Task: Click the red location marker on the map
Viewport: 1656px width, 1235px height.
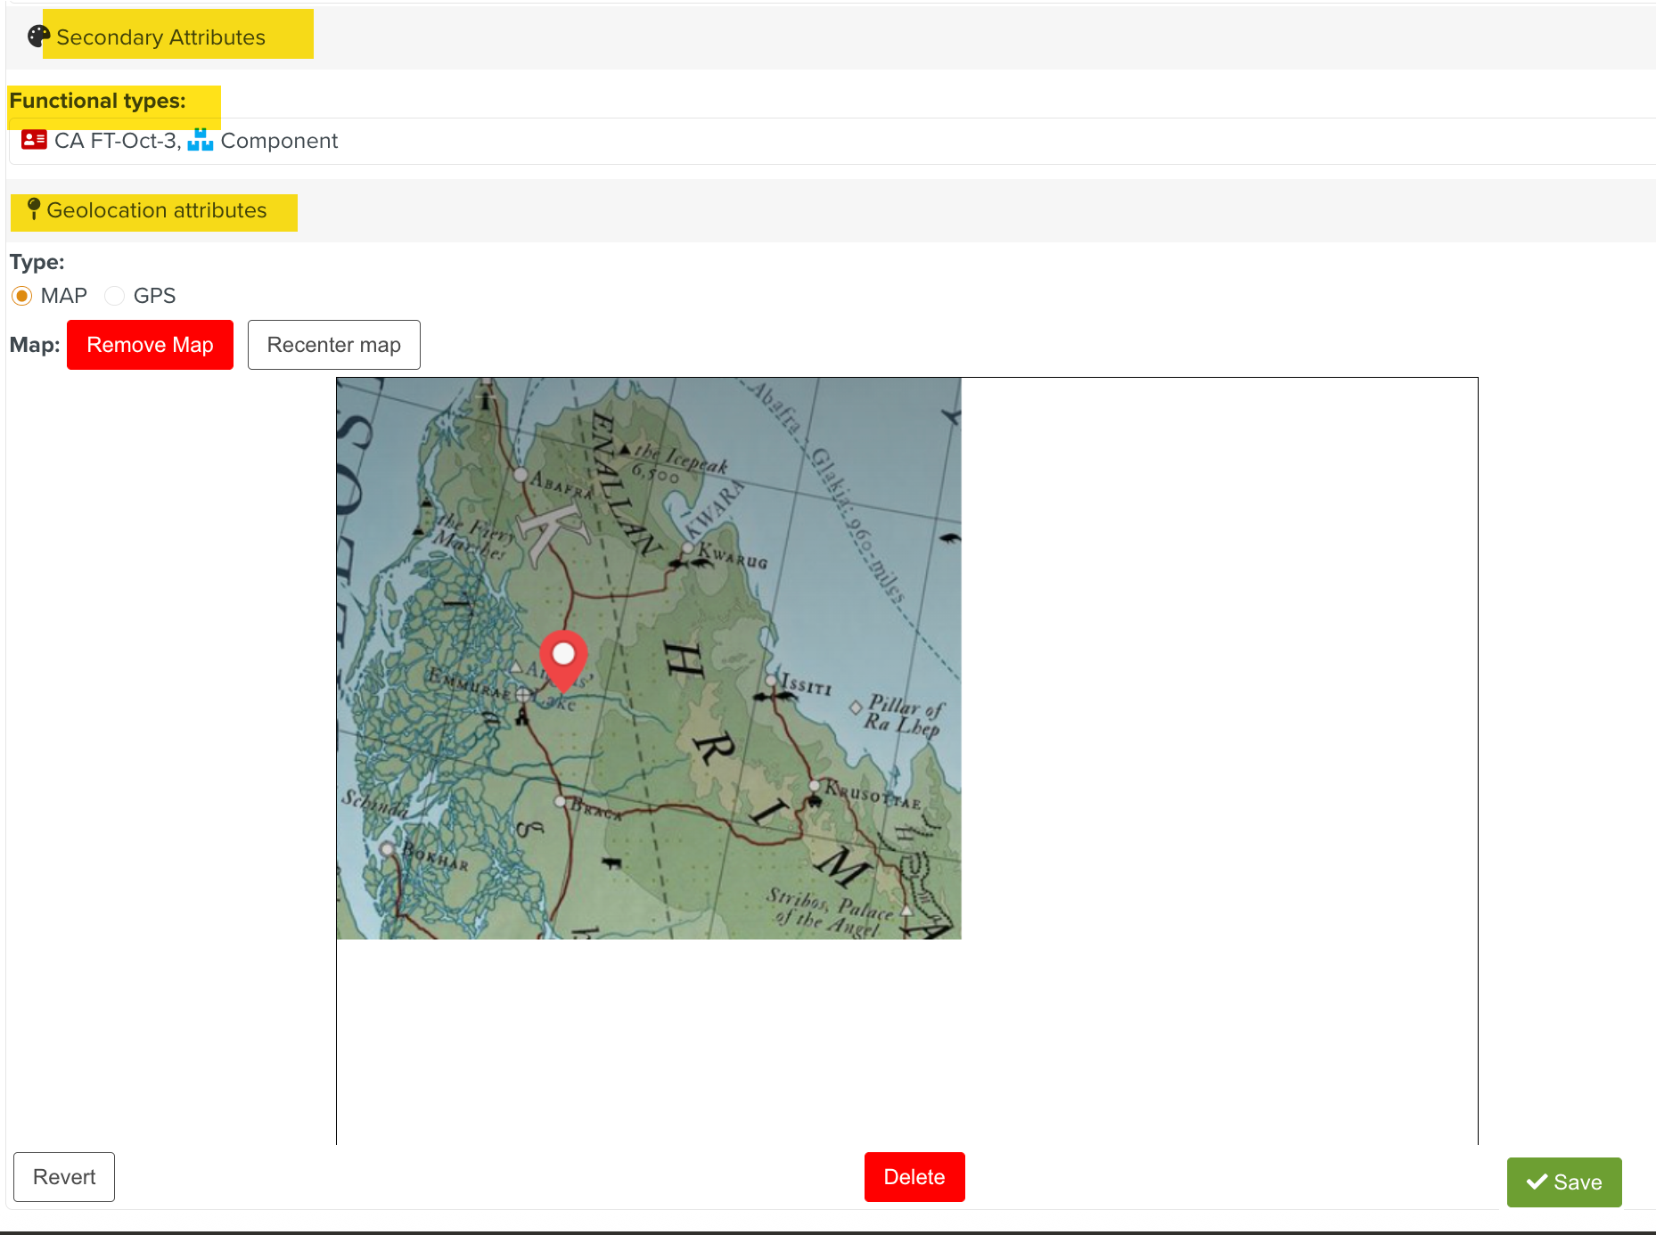Action: (563, 658)
